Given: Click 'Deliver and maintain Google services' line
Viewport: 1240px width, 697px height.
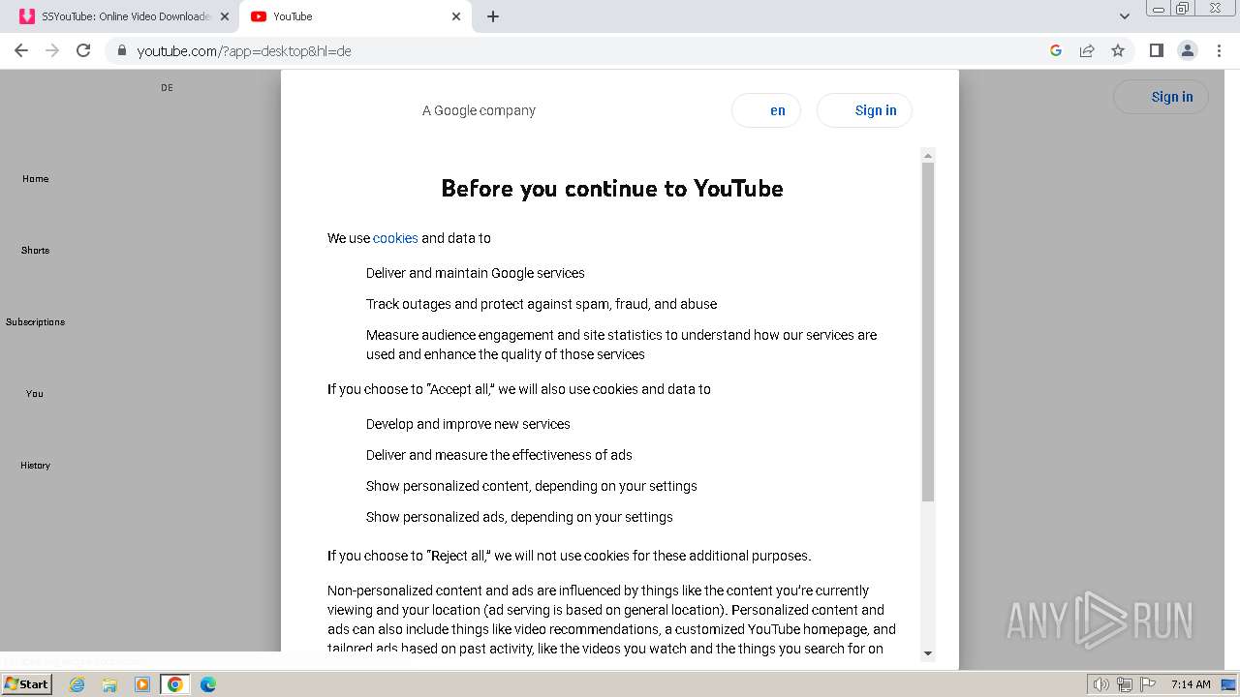Looking at the screenshot, I should (476, 273).
